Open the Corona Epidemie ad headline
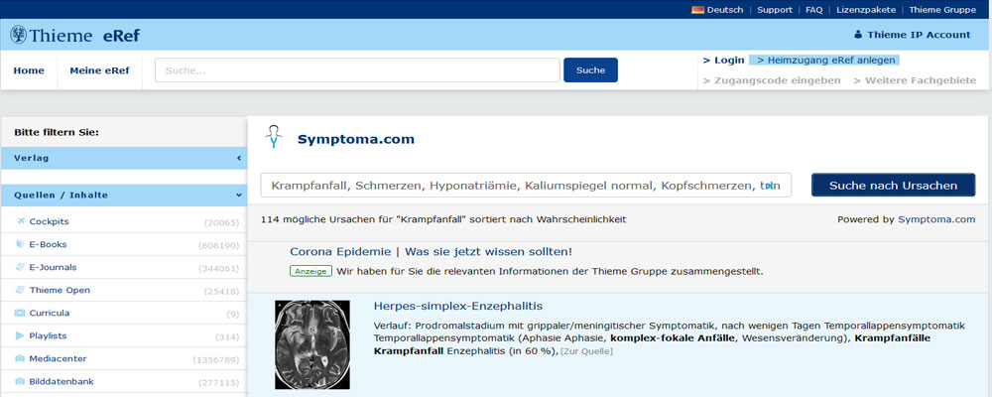992x397 pixels. coord(431,251)
